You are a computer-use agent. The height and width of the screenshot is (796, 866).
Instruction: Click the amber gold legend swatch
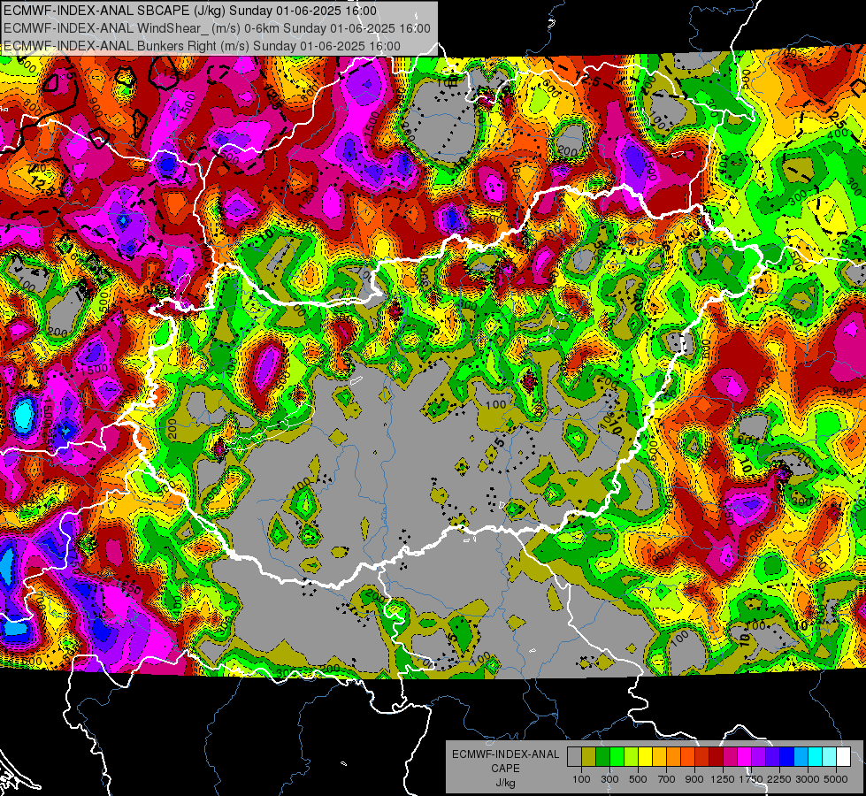point(659,757)
